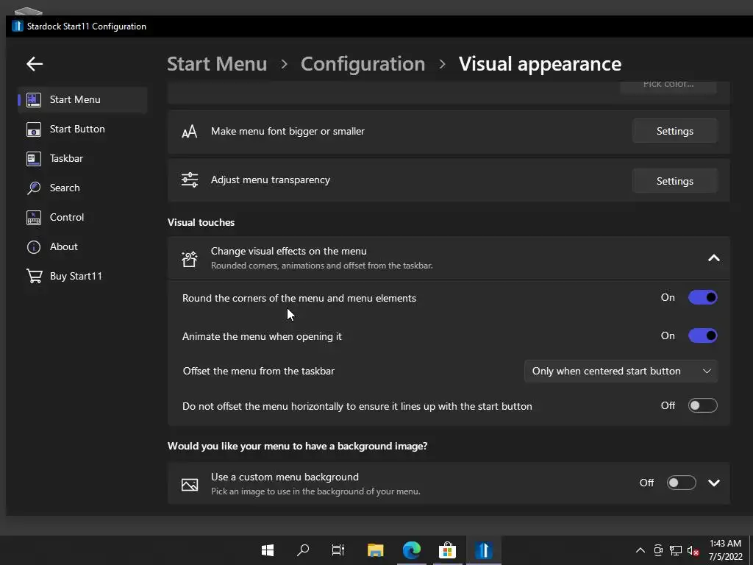Click the menu transparency sliders icon
Image resolution: width=753 pixels, height=565 pixels.
189,180
